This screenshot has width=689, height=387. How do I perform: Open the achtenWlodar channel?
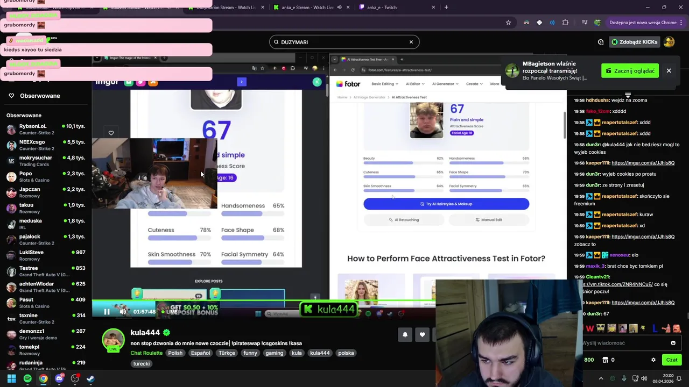coord(46,287)
